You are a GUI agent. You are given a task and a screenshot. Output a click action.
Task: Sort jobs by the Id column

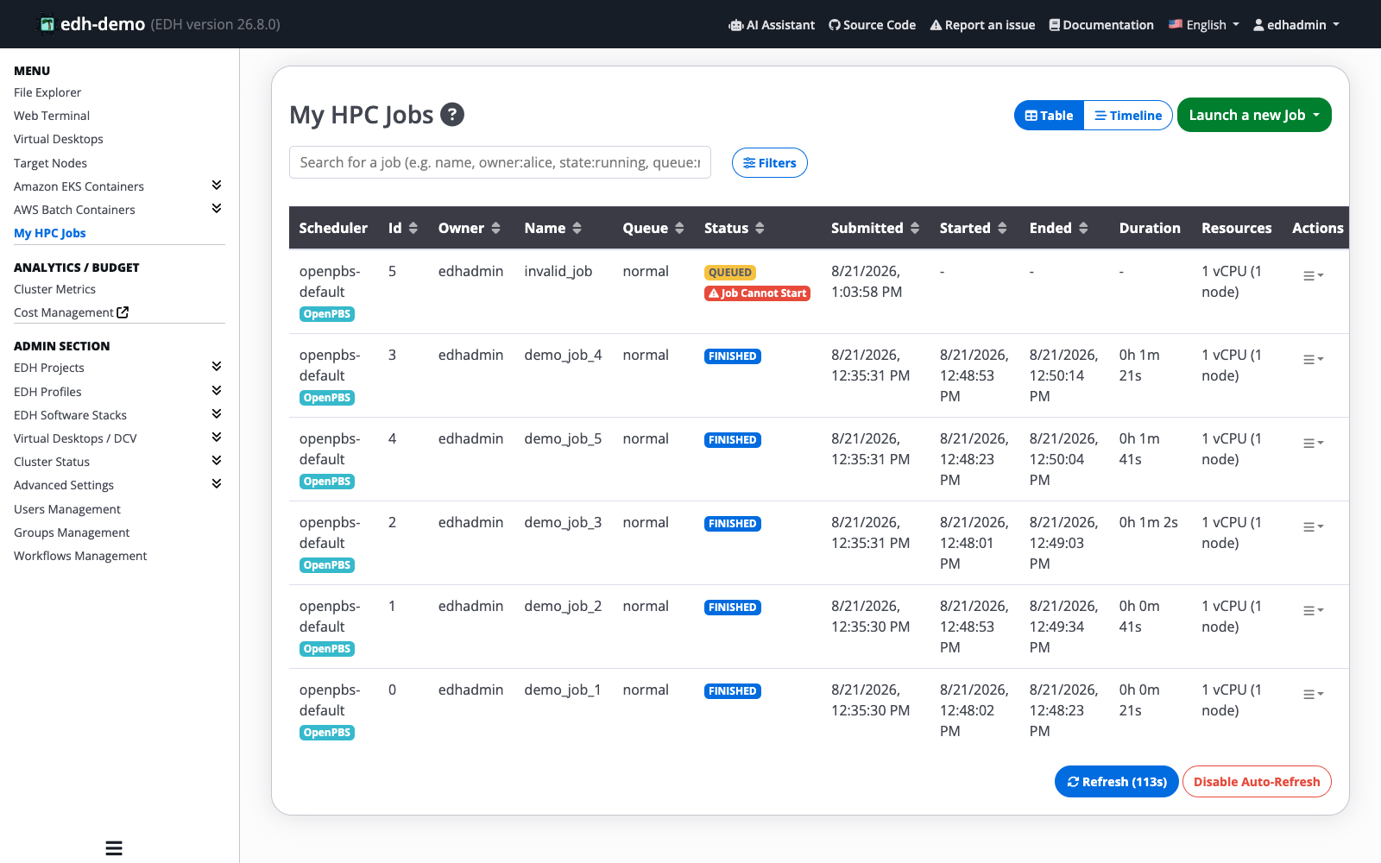403,228
